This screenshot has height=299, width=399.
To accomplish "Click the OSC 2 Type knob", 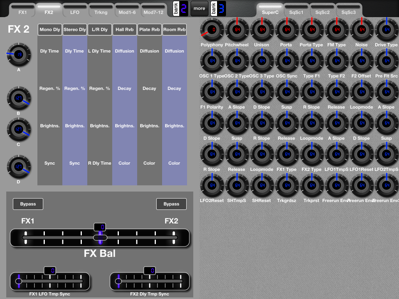I will click(x=237, y=61).
